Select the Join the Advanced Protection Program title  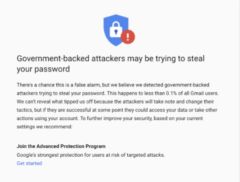(x=61, y=146)
